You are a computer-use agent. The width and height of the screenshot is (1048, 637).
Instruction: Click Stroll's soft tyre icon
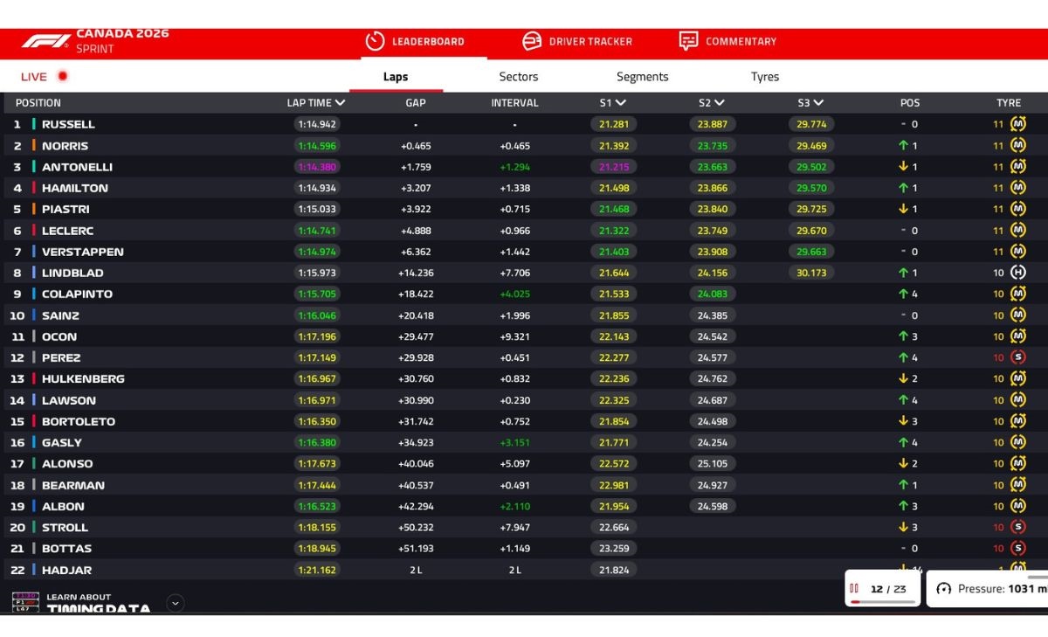pos(1017,527)
